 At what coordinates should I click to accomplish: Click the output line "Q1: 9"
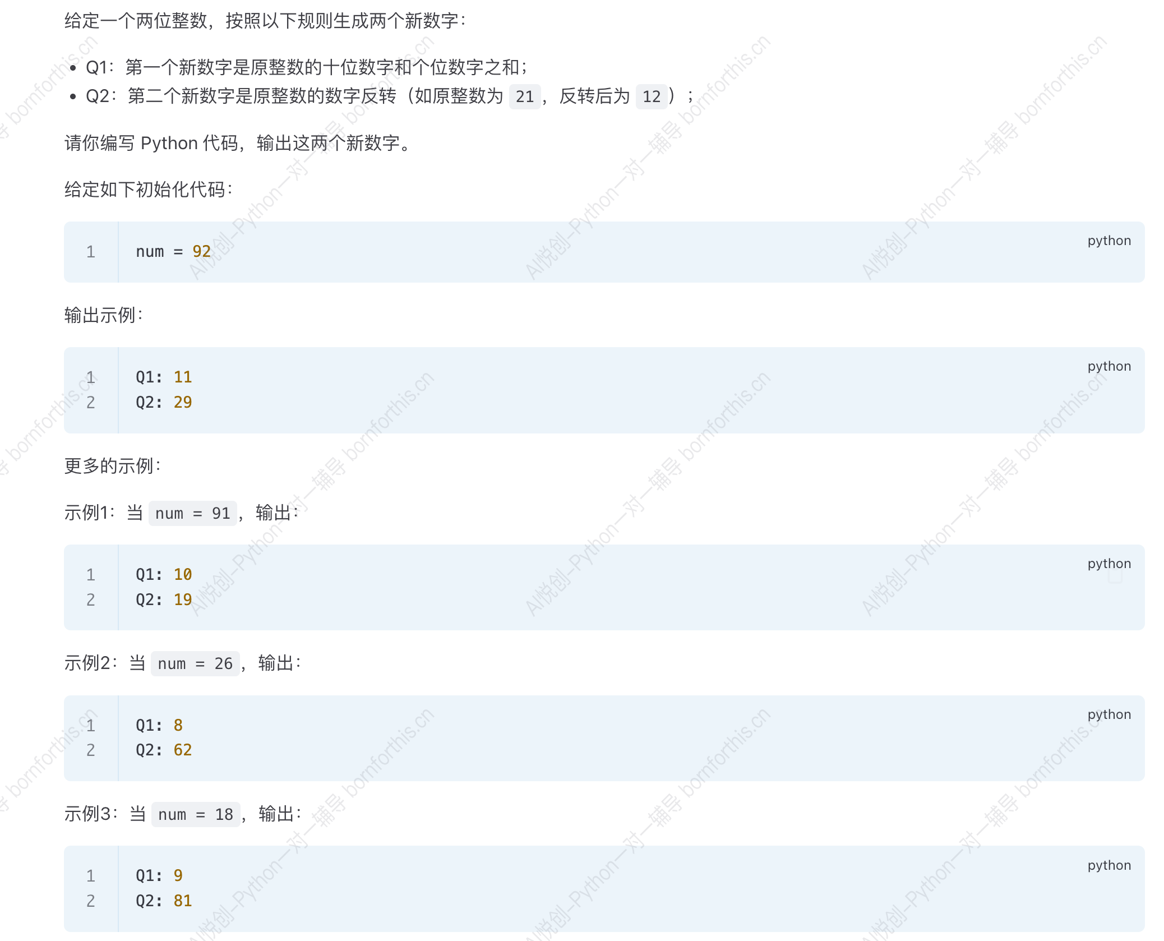click(x=159, y=875)
